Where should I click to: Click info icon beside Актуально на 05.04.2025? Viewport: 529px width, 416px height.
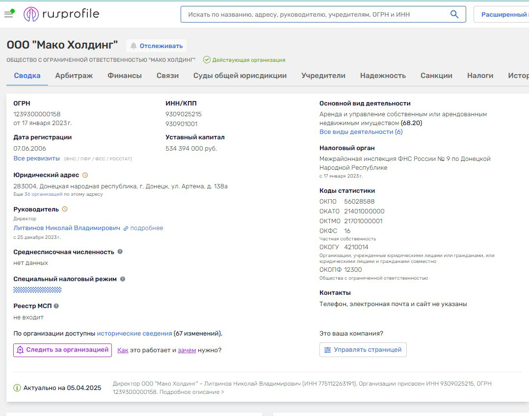click(x=17, y=388)
